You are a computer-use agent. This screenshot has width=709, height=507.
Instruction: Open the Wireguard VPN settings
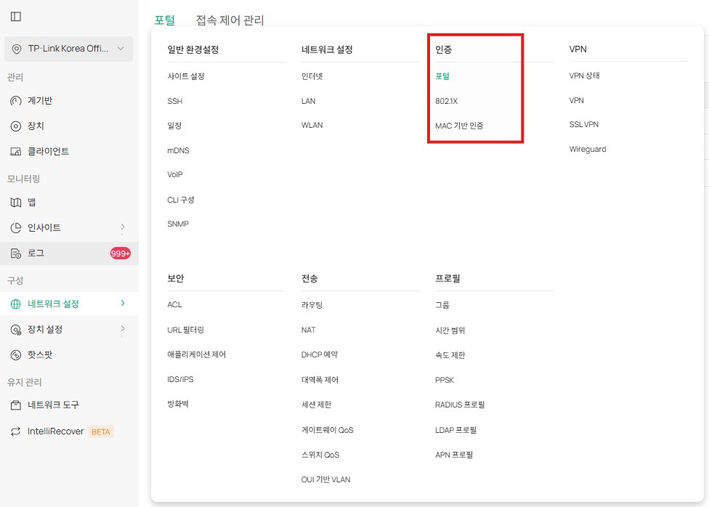pos(586,149)
